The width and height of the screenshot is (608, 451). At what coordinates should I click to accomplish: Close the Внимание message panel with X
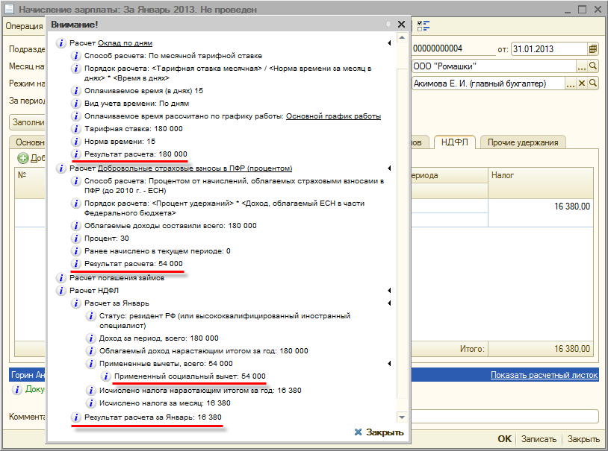click(x=401, y=25)
